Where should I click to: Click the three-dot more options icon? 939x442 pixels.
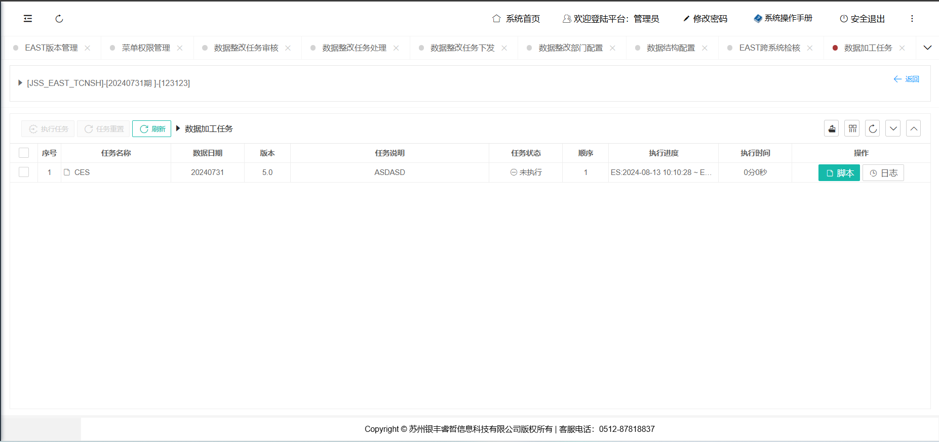pos(912,19)
